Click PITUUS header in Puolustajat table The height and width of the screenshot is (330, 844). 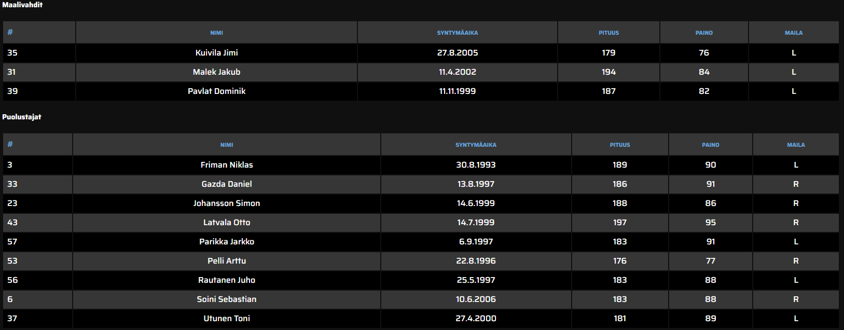tap(619, 145)
